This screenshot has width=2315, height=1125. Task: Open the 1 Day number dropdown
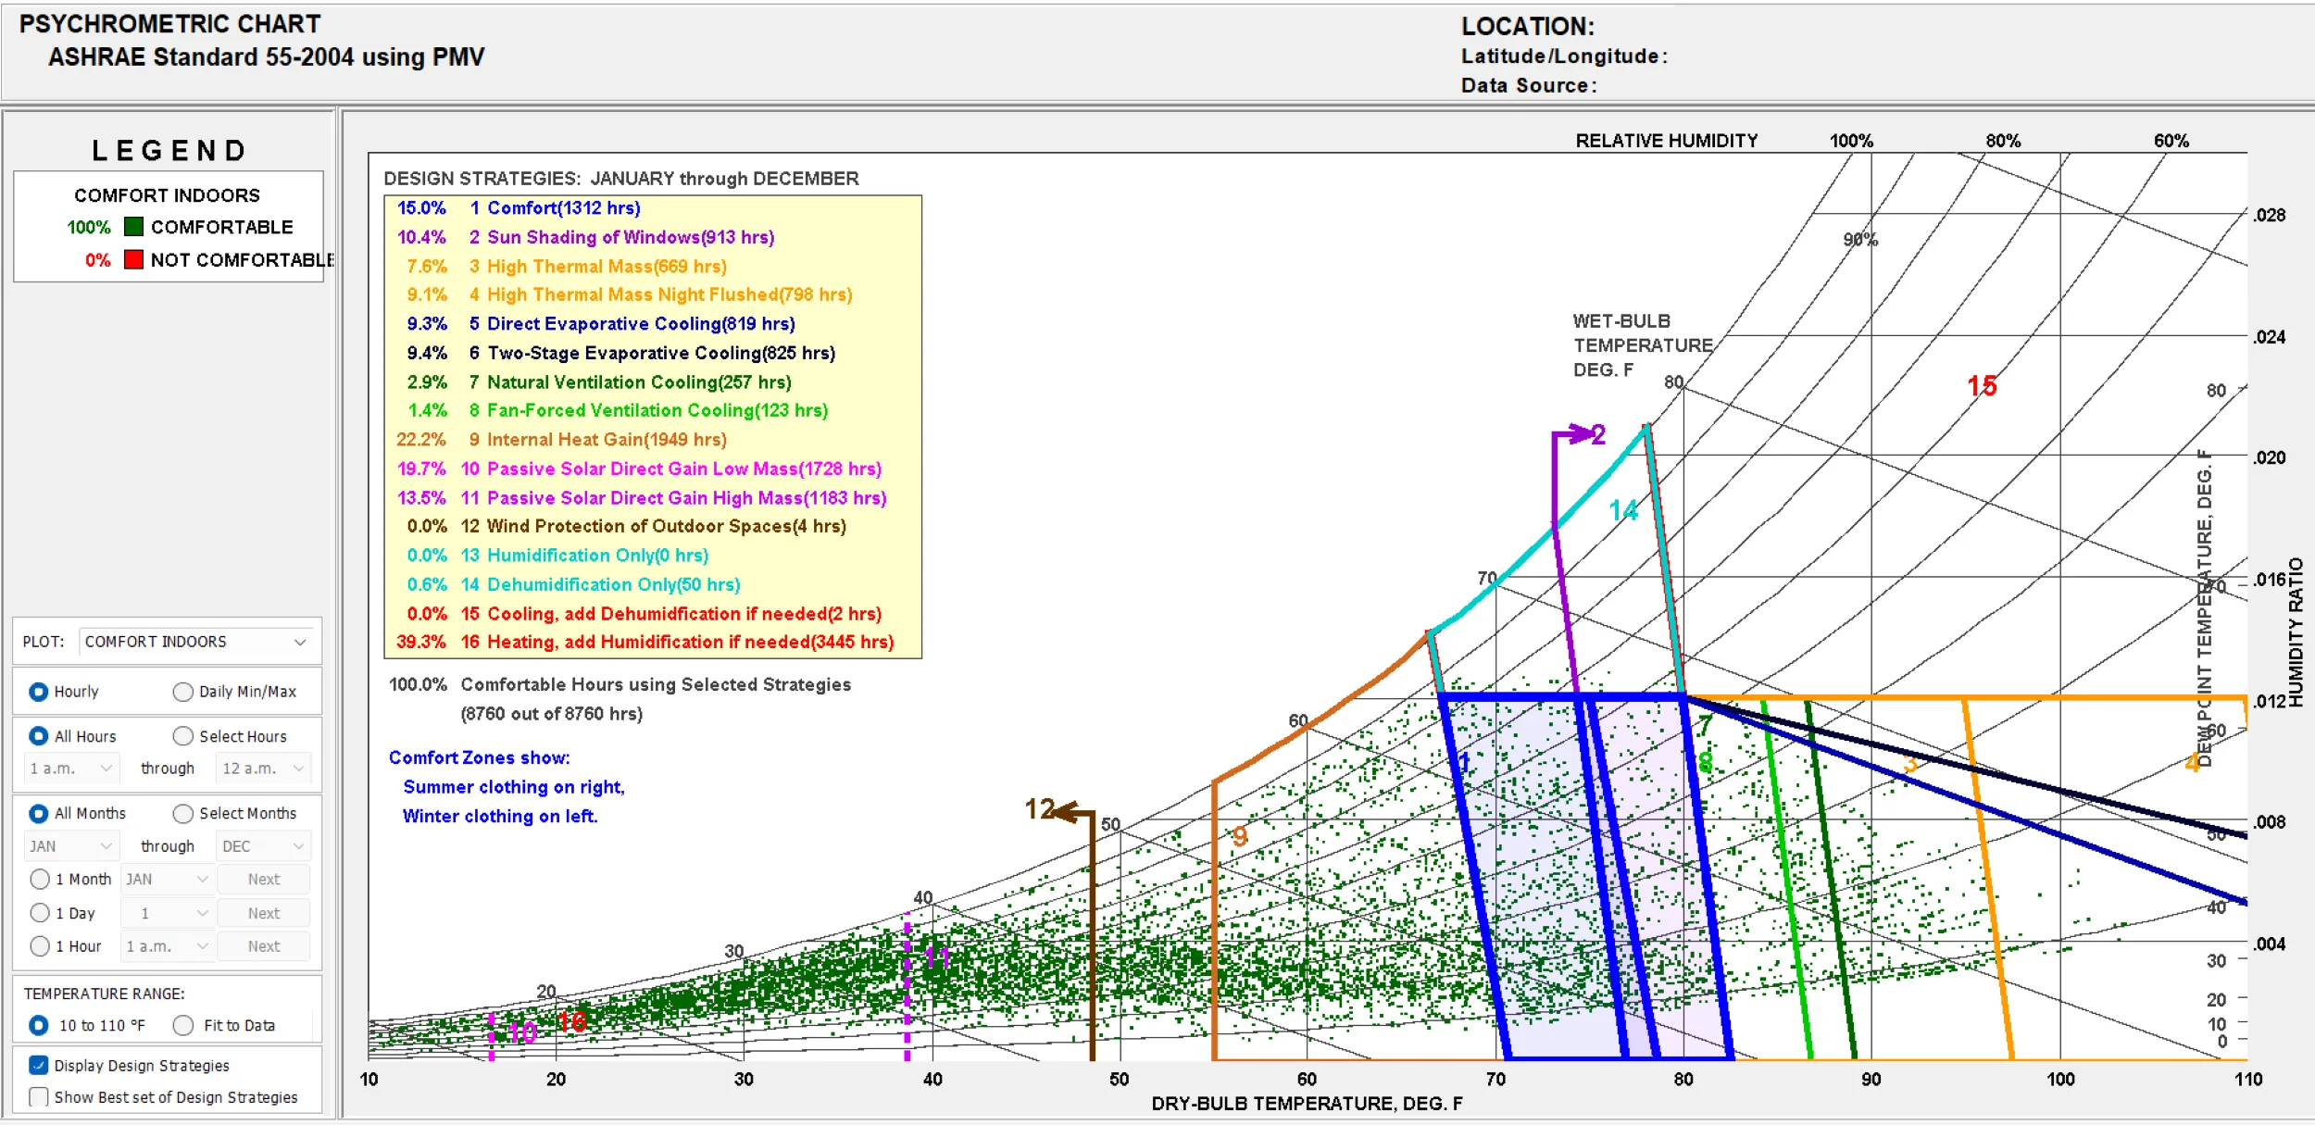168,913
